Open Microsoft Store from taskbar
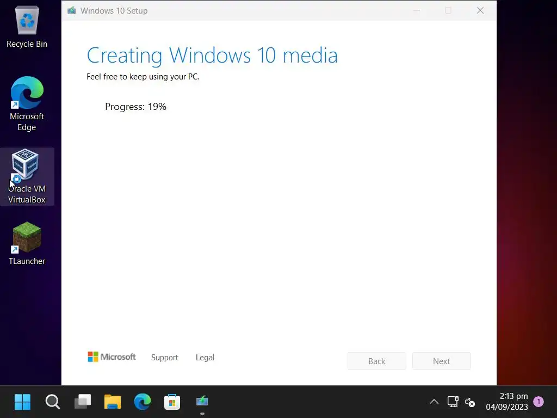Image resolution: width=557 pixels, height=418 pixels. click(172, 402)
